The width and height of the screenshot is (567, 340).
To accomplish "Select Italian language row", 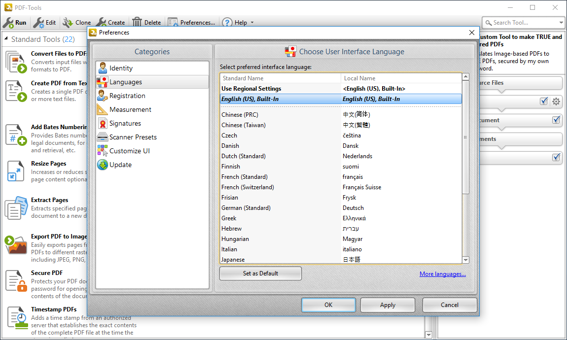I will (341, 249).
